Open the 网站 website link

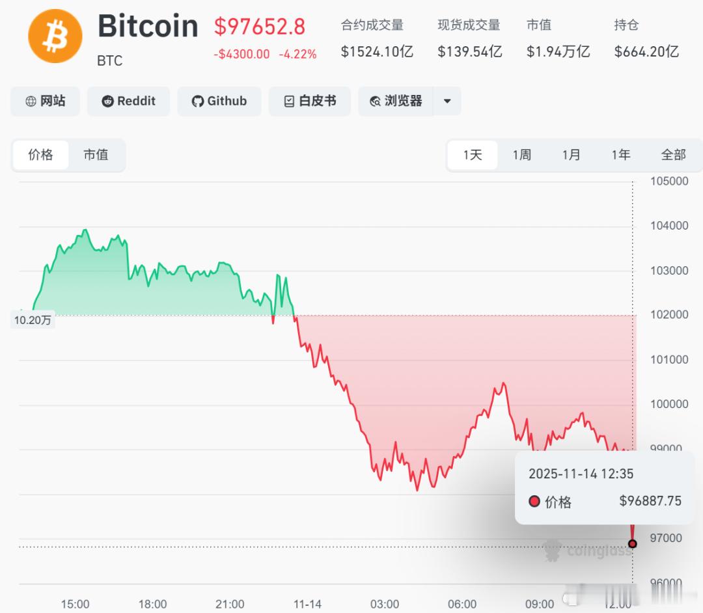45,102
